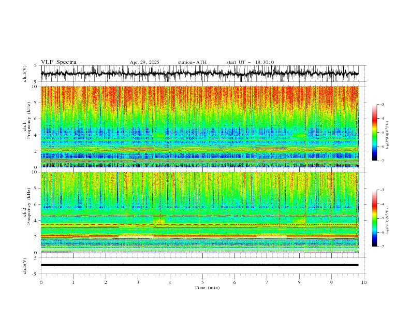Screen dimensions: 410x317
Task: Click the ch.3(V) axis "-5" tick
Action: (x=35, y=274)
